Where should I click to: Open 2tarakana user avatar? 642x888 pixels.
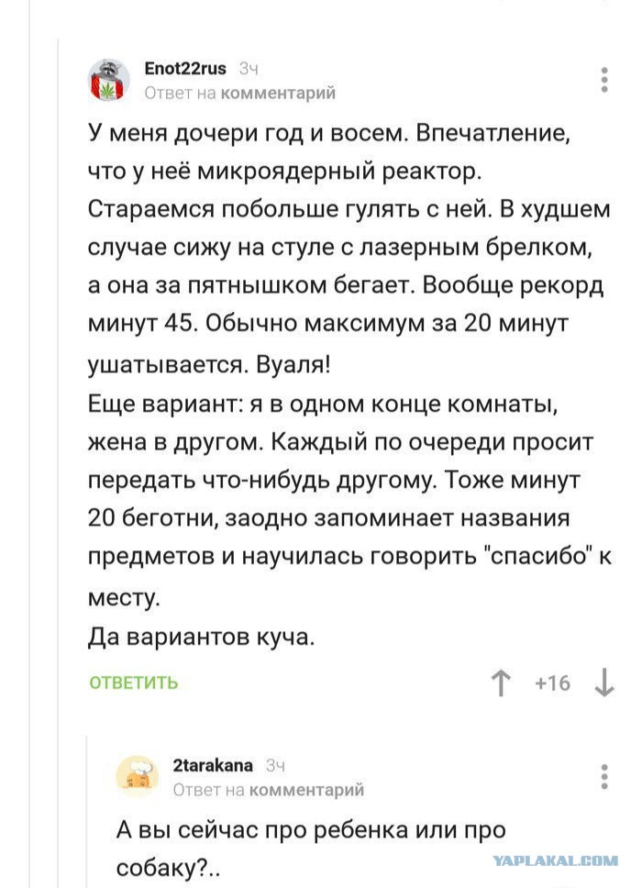coord(137,776)
